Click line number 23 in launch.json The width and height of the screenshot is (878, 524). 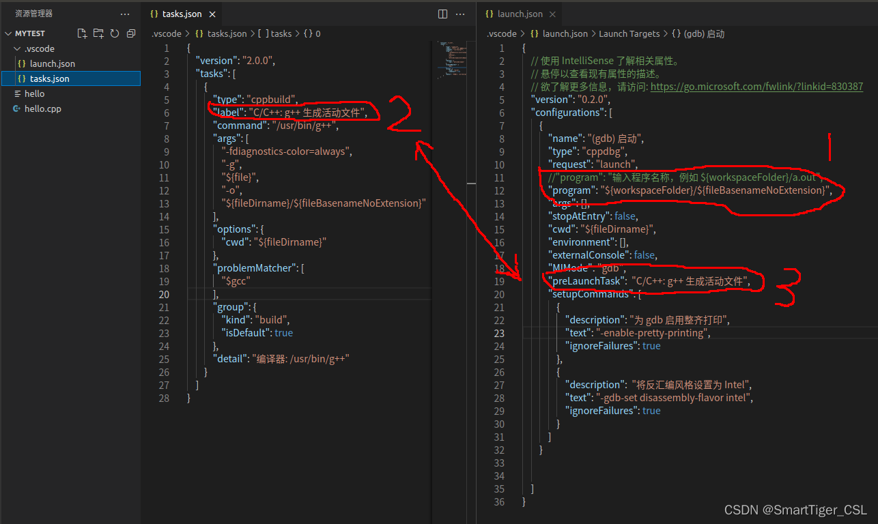[498, 333]
